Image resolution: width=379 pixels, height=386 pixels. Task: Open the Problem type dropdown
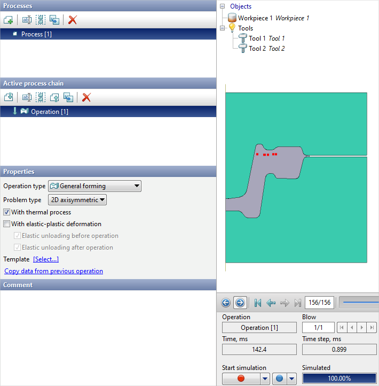(x=77, y=200)
